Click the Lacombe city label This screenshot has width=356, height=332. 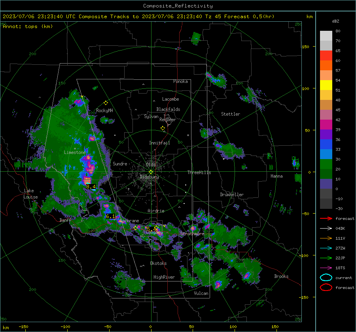tap(170, 99)
